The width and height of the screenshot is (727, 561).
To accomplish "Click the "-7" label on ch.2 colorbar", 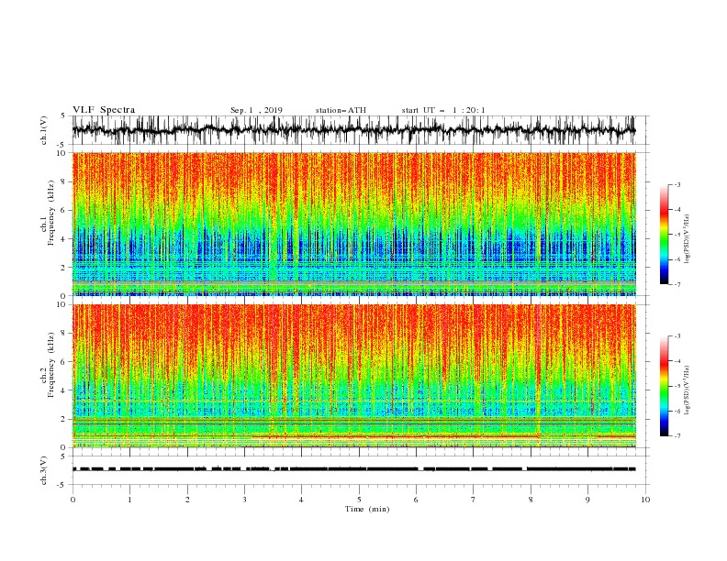I will [x=677, y=435].
